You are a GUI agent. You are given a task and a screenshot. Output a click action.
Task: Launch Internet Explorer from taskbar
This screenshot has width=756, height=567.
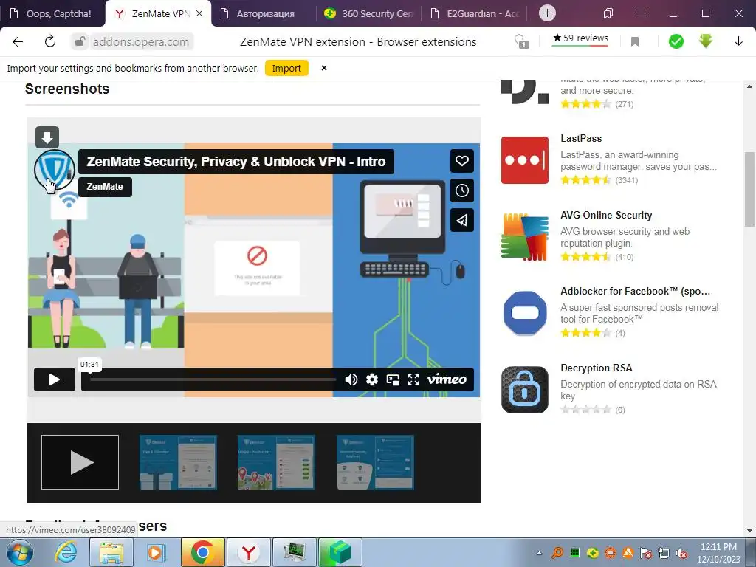point(66,552)
